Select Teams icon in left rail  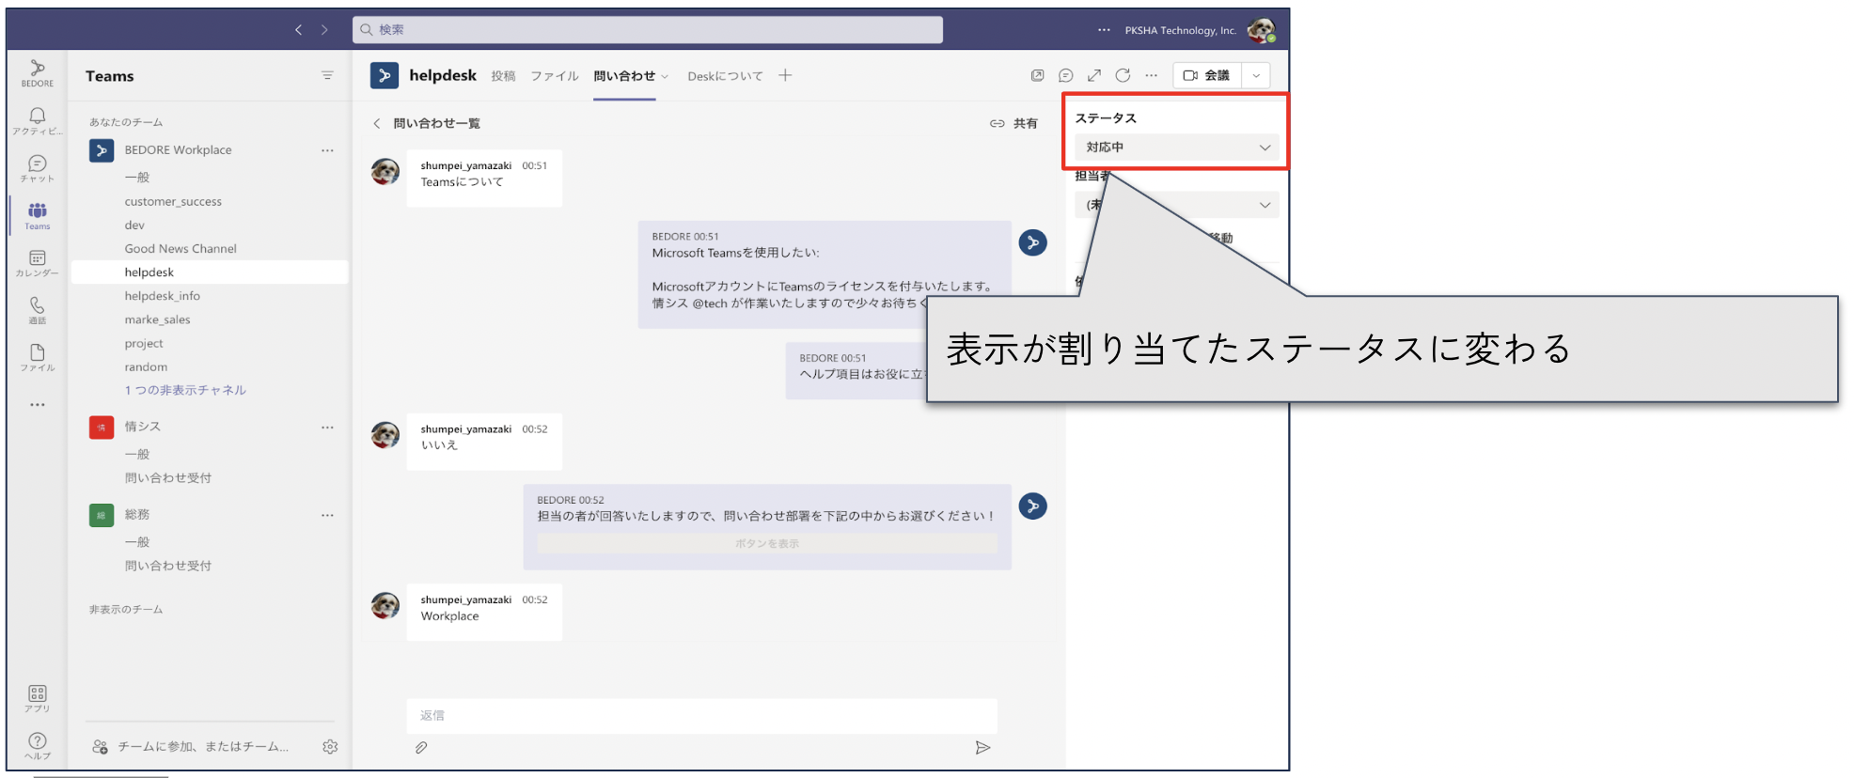coord(38,216)
